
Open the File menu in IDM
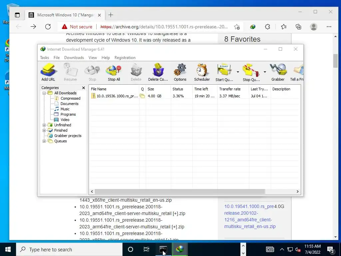[x=57, y=58]
